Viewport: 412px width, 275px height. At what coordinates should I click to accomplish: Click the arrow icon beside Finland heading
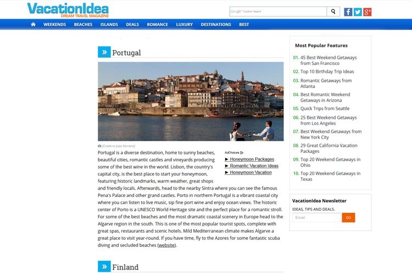(x=104, y=267)
